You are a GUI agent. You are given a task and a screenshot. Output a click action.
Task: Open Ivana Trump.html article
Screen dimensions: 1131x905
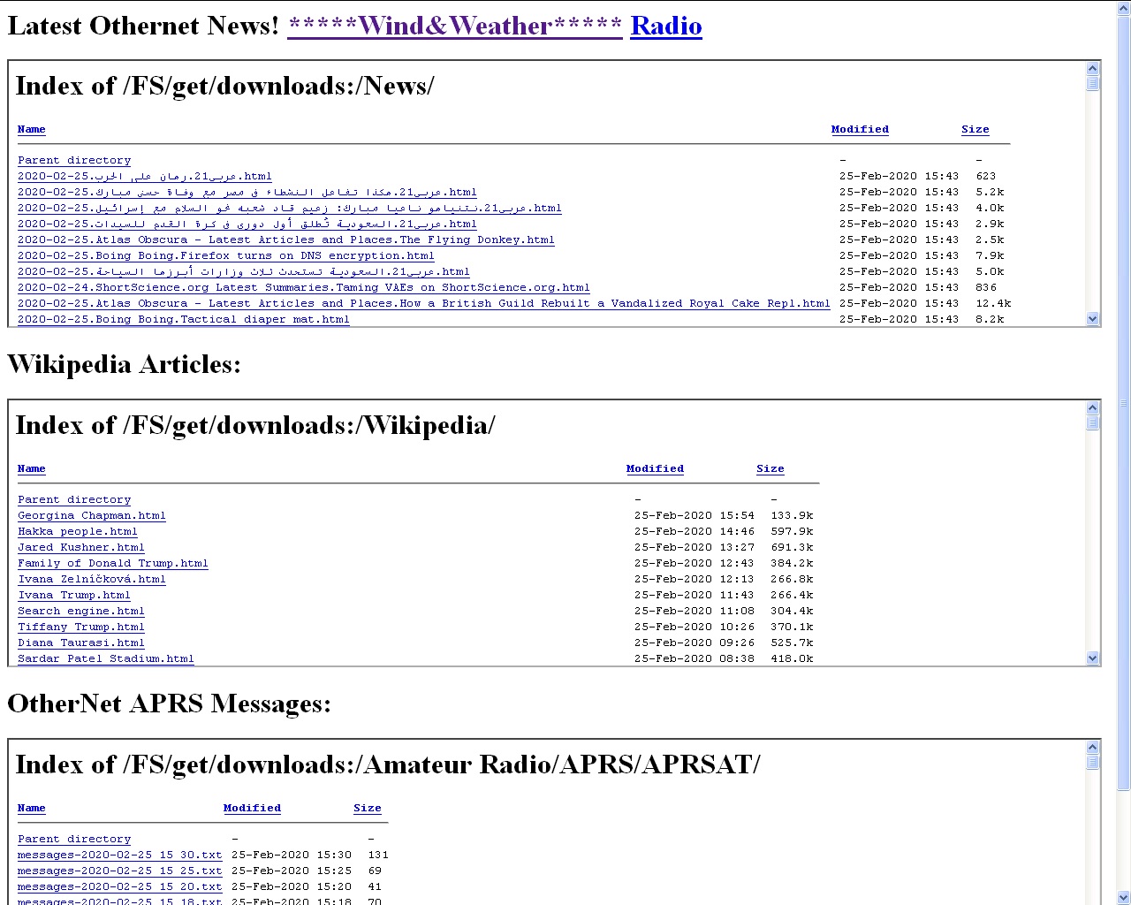(x=74, y=595)
